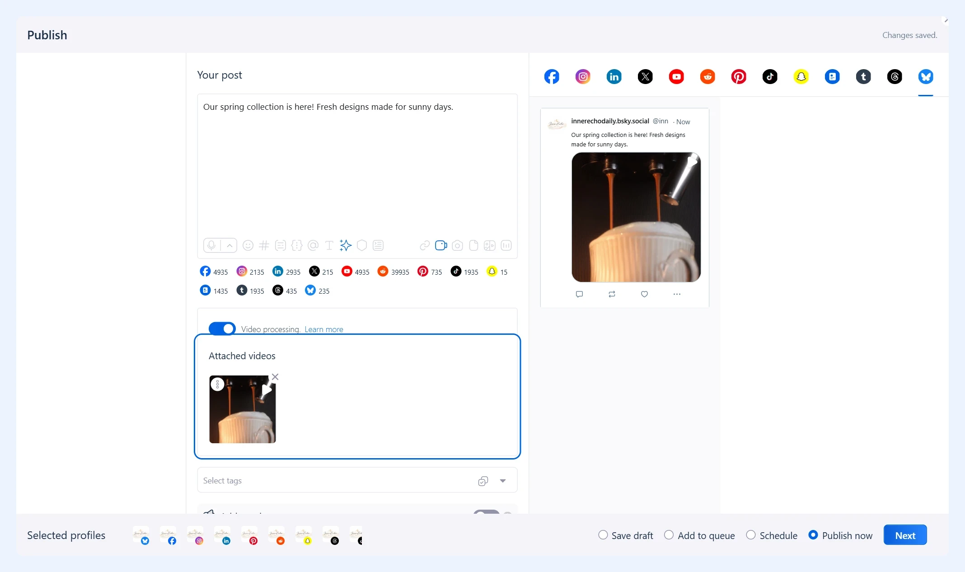Click the shield icon in editor toolbar

(x=362, y=245)
